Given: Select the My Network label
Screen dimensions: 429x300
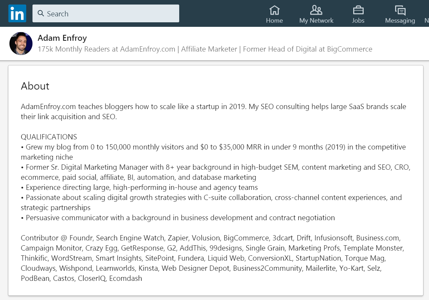Looking at the screenshot, I should (317, 21).
